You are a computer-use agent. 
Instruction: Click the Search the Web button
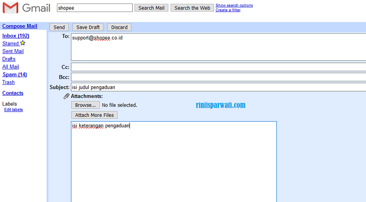click(192, 8)
